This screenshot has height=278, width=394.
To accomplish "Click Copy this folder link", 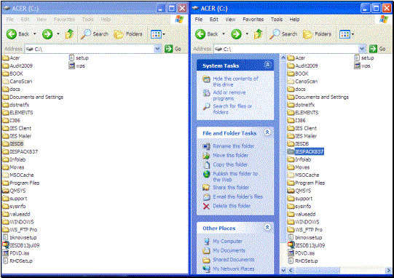I will click(x=230, y=164).
